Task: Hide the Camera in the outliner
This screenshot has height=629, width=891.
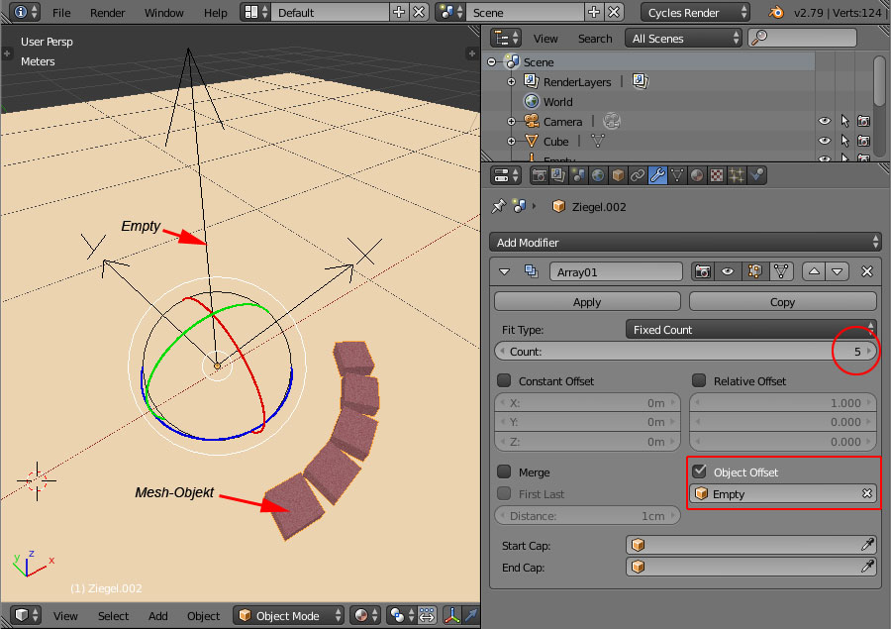Action: coord(824,121)
